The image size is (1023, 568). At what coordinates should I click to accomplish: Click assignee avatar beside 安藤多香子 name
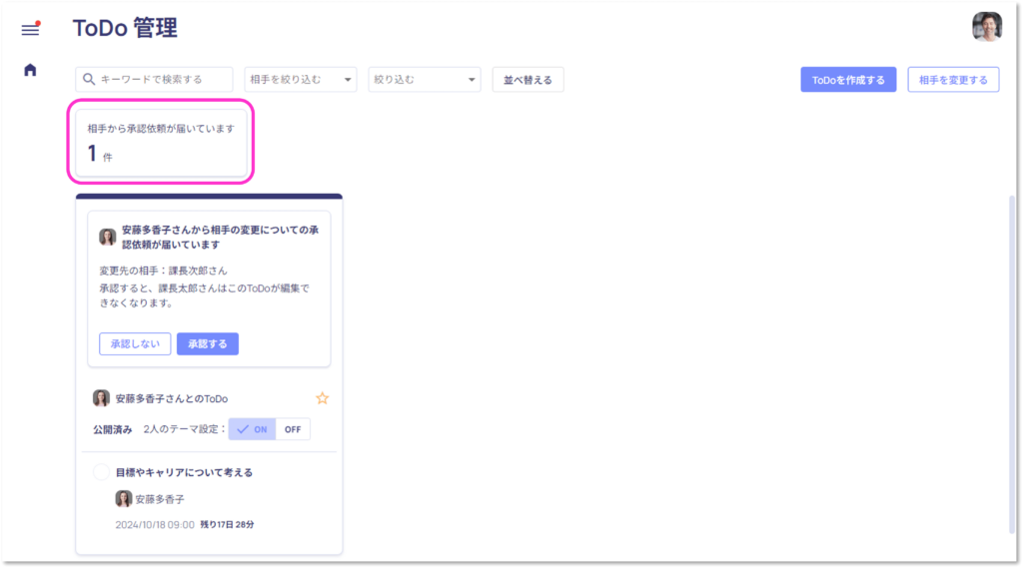pyautogui.click(x=123, y=499)
